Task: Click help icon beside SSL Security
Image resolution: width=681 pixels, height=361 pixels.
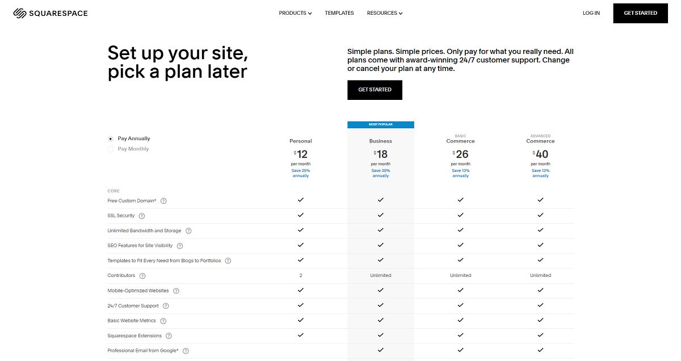Action: pos(142,216)
